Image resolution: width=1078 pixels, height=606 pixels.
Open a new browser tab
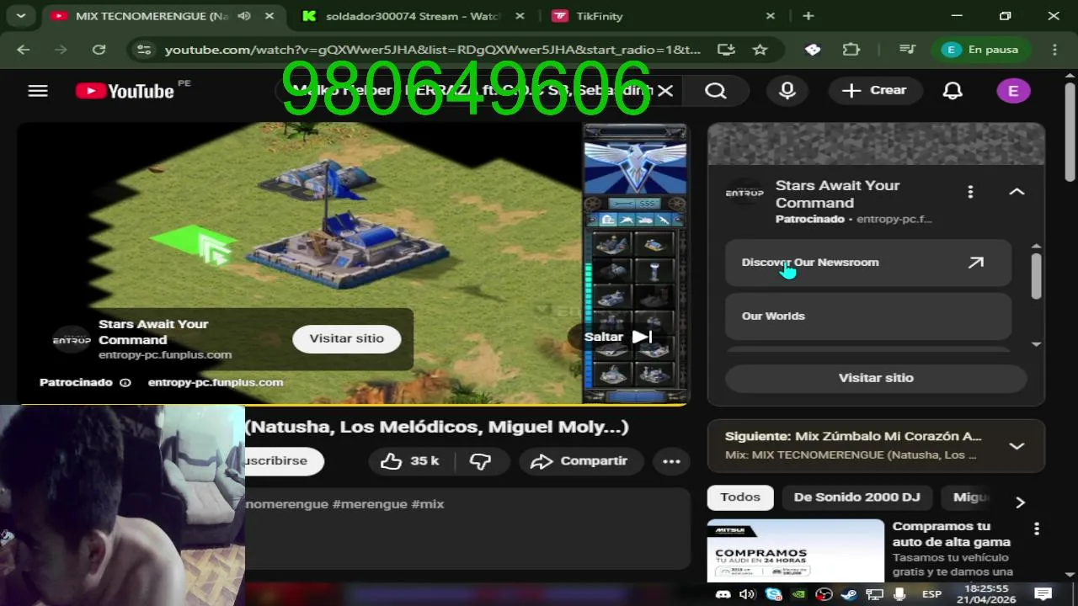point(808,16)
